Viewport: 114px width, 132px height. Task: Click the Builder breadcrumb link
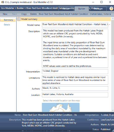click(x=20, y=8)
